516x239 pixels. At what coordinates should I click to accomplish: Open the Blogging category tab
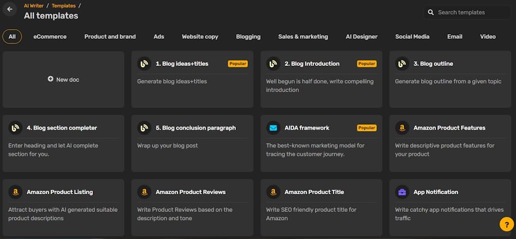pos(248,37)
